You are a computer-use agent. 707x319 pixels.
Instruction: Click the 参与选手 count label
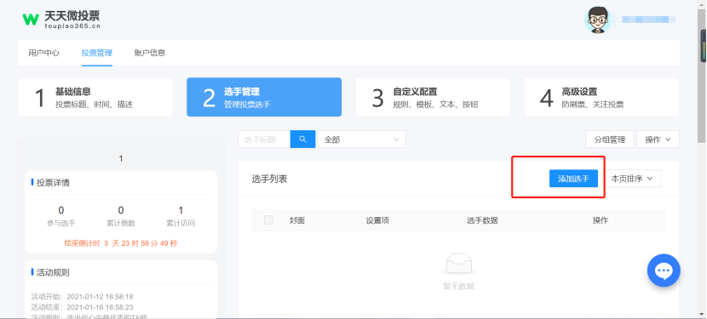coord(61,223)
